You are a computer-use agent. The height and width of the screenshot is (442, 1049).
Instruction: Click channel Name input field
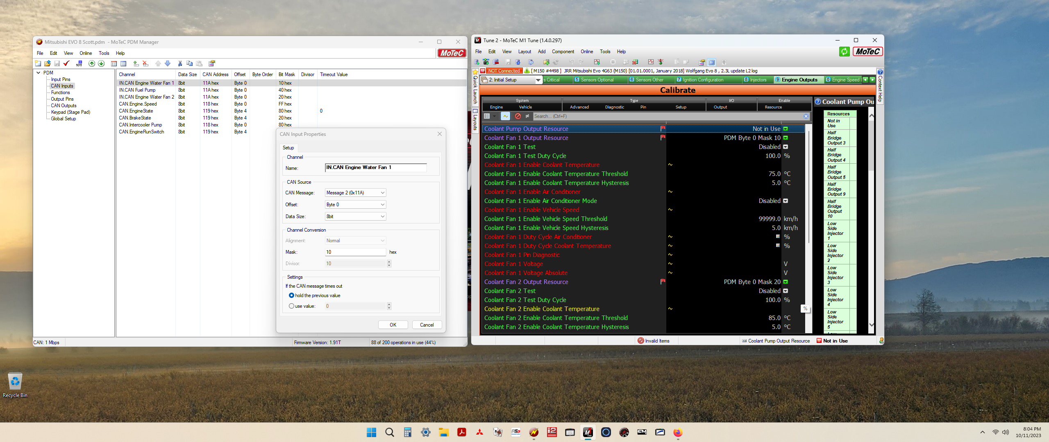pyautogui.click(x=376, y=168)
